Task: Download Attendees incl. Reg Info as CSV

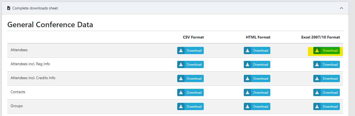Action: (x=190, y=65)
